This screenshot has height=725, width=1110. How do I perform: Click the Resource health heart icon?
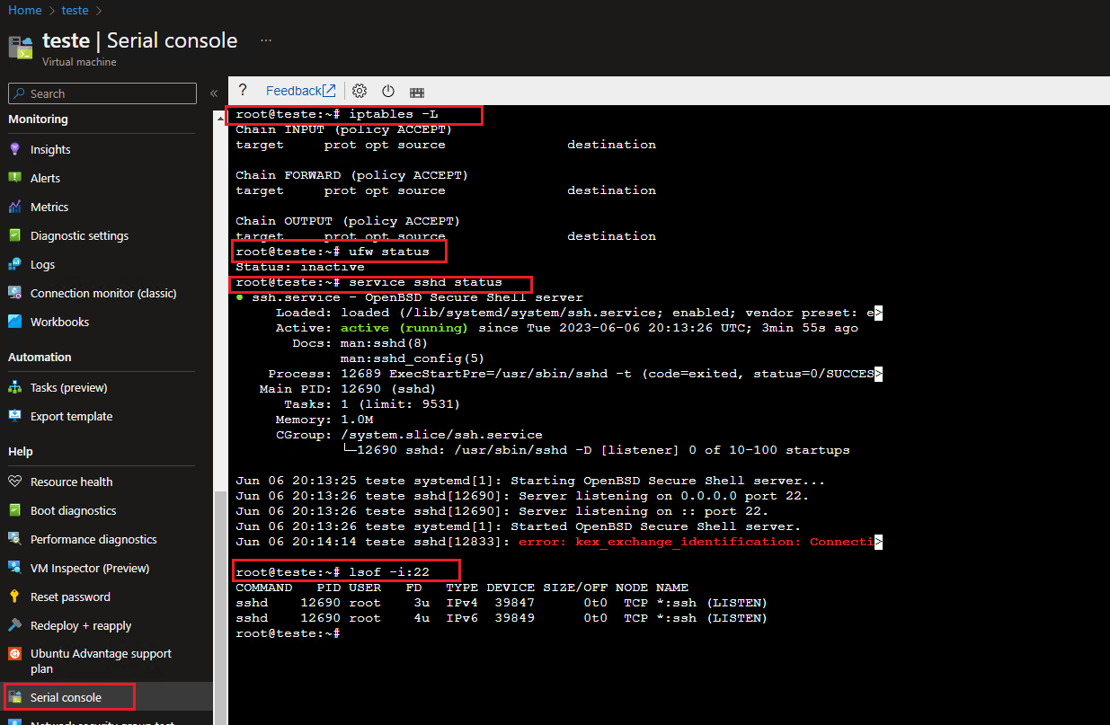(14, 482)
